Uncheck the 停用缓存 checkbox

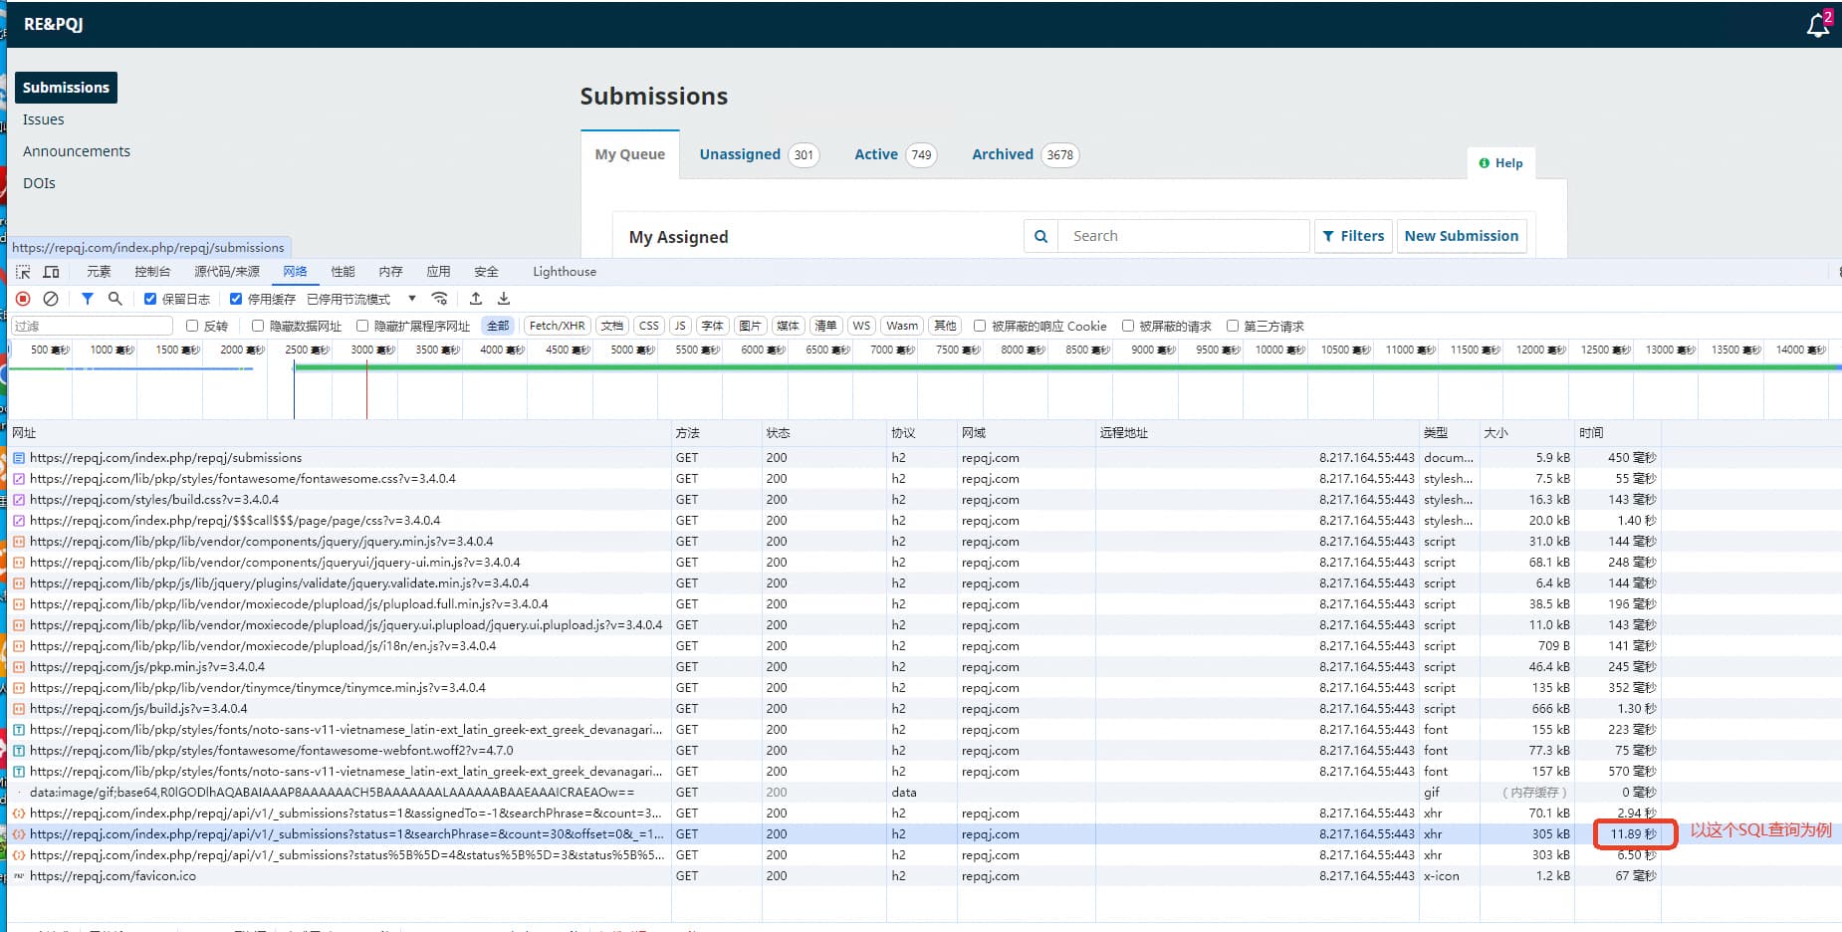(x=236, y=299)
